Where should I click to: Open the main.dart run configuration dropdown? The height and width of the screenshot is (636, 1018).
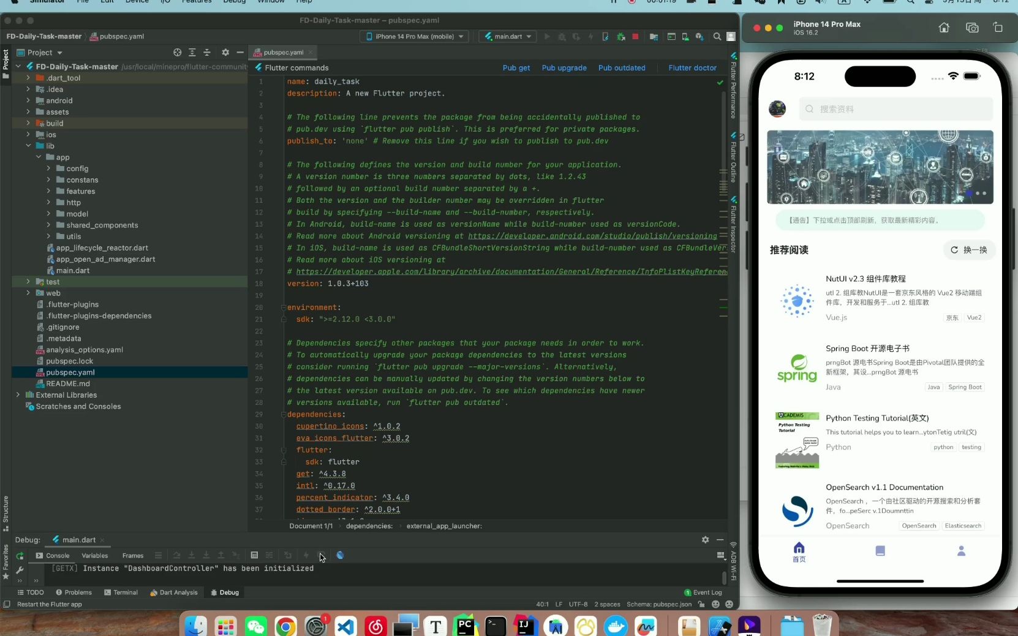click(508, 37)
